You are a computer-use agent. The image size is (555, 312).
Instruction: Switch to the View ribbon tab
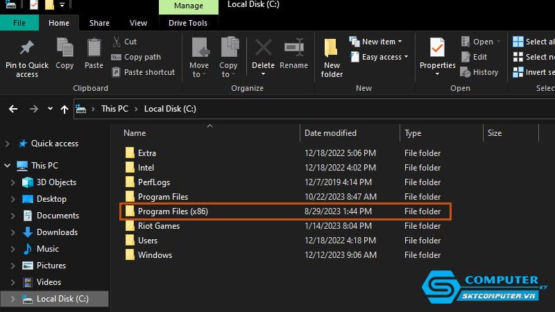pyautogui.click(x=138, y=23)
